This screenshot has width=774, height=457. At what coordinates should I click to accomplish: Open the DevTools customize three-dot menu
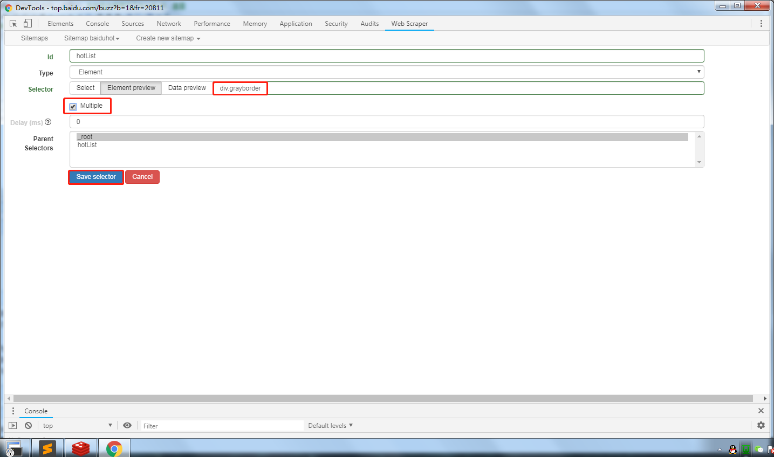click(761, 24)
